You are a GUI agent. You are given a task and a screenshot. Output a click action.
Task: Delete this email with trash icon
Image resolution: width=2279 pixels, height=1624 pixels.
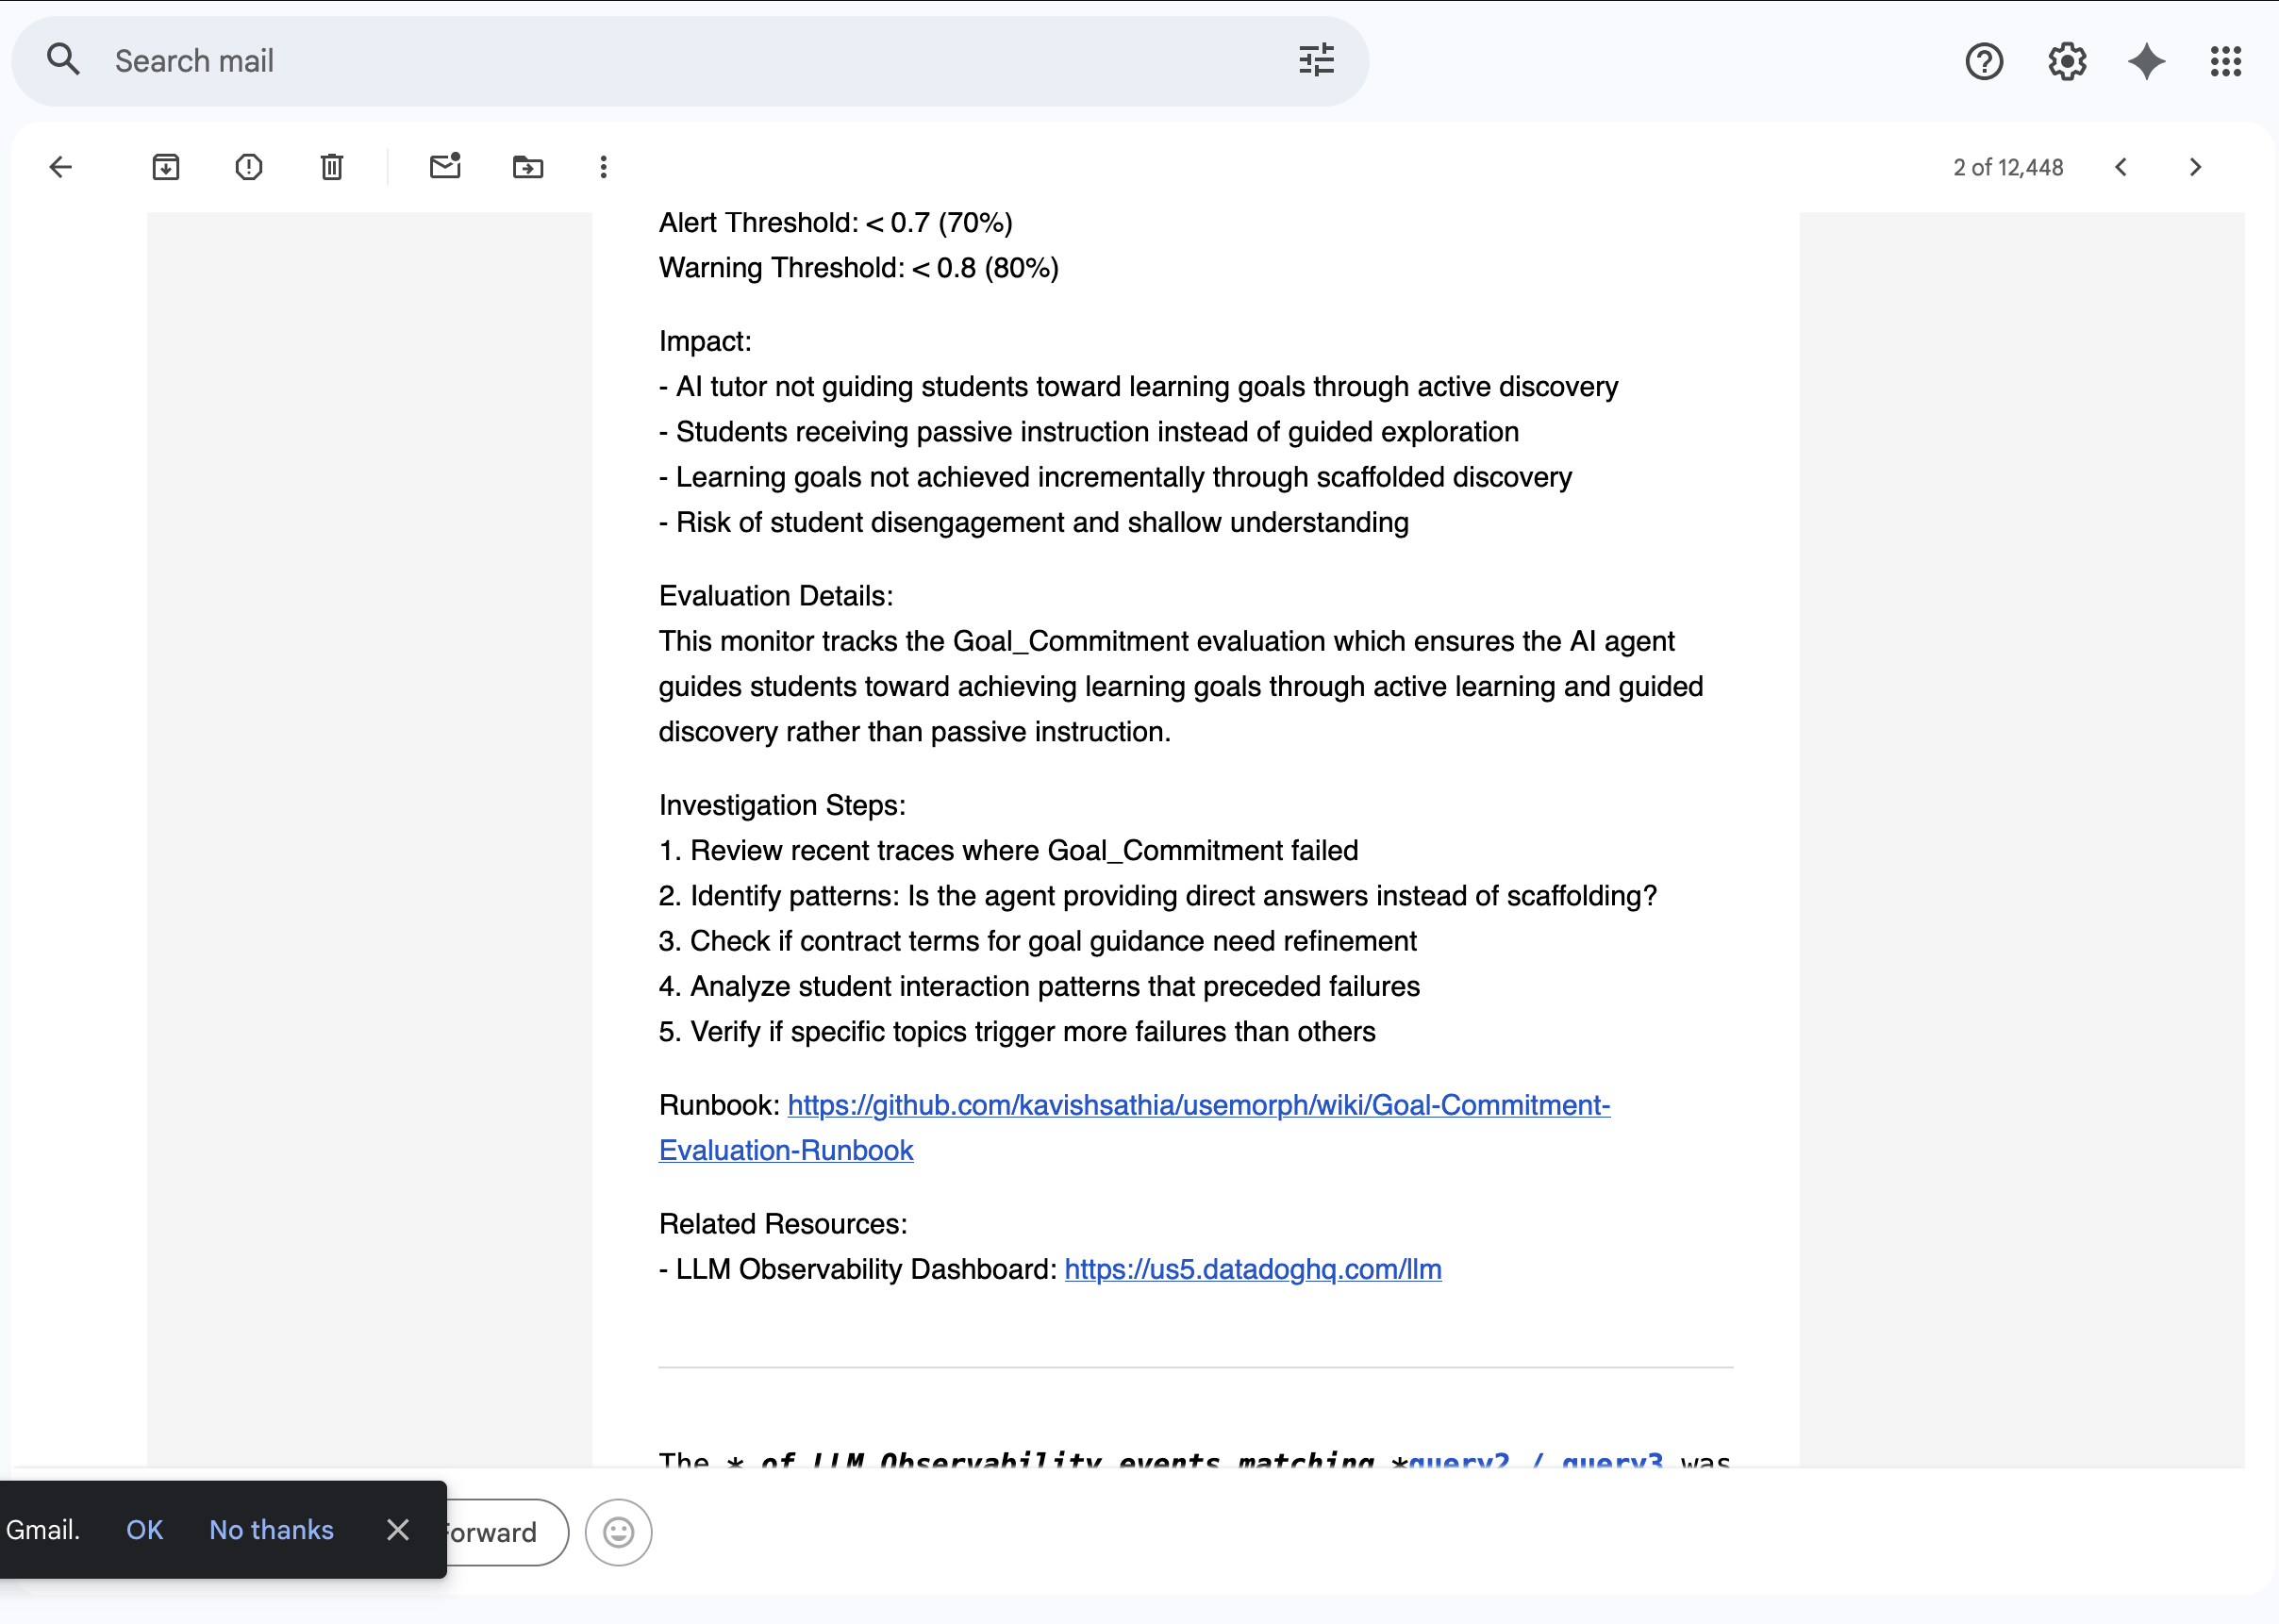[x=332, y=167]
